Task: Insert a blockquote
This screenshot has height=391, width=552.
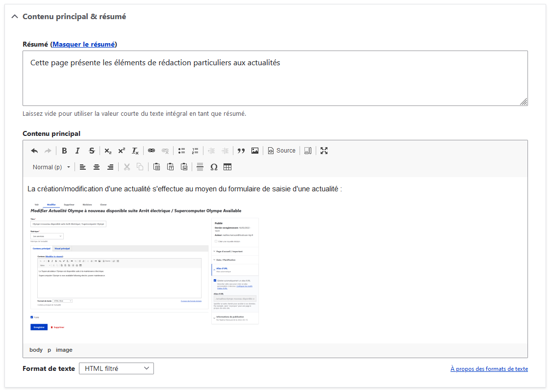Action: pos(241,151)
